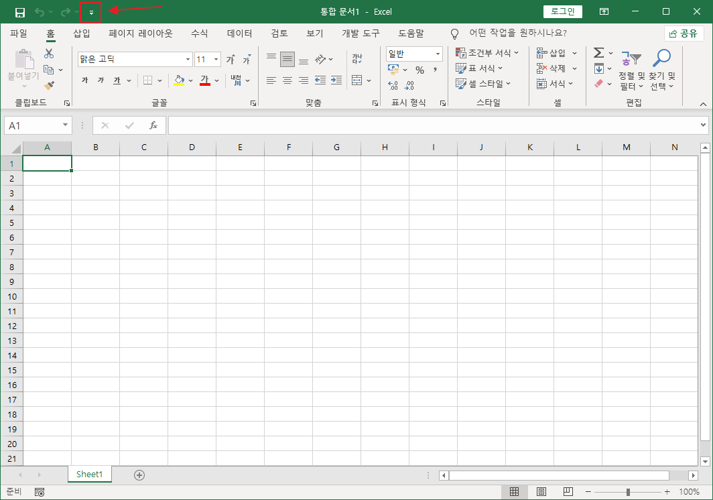Click the Clear eraser icon
This screenshot has height=500, width=713.
pos(599,84)
